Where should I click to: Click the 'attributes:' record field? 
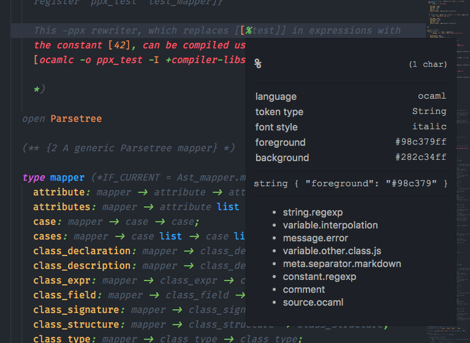tap(64, 206)
